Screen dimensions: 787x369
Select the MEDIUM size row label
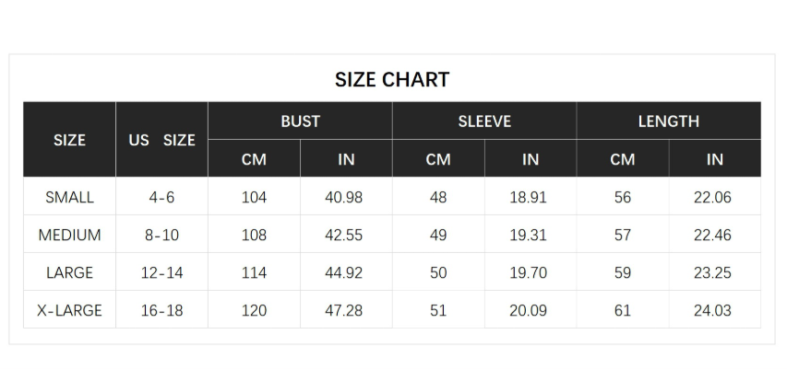click(69, 235)
